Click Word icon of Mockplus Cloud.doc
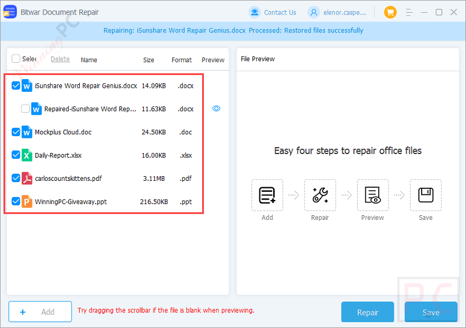 coord(27,132)
